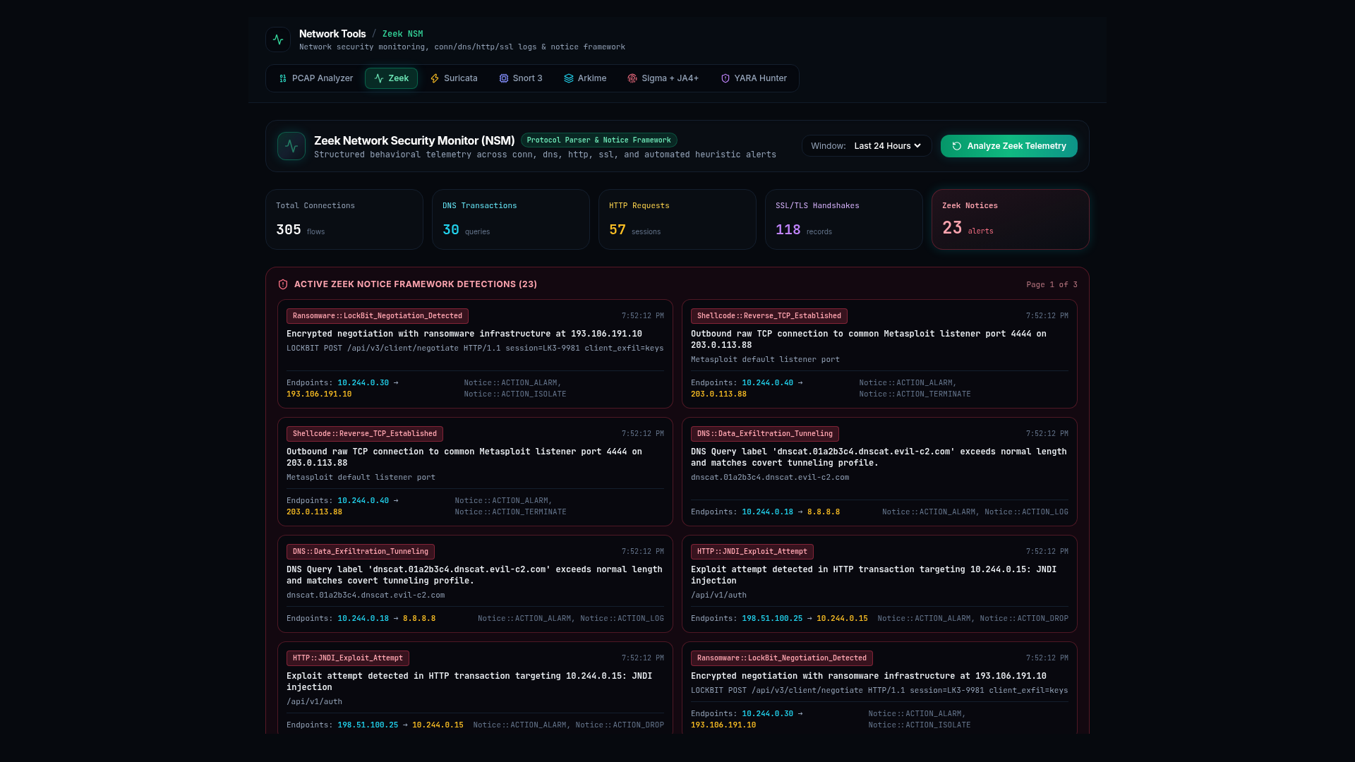Click the Suricata lightning bolt icon
1355x762 pixels.
435,78
